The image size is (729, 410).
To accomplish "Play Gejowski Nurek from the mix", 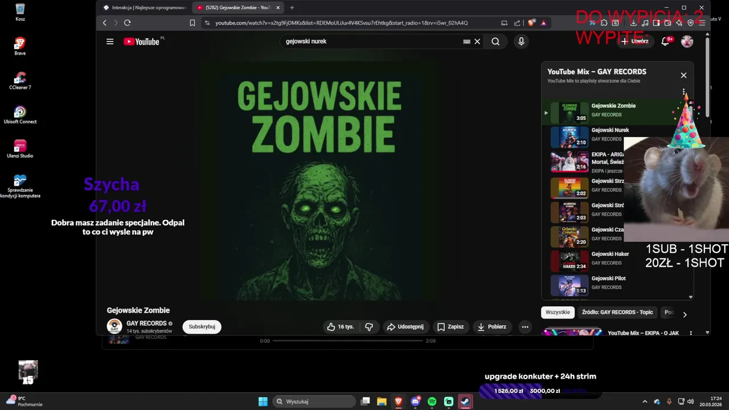I will [587, 137].
